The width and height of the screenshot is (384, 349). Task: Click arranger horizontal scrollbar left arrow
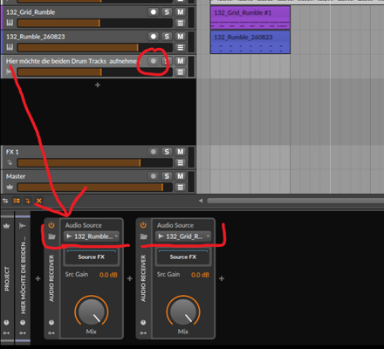click(201, 201)
